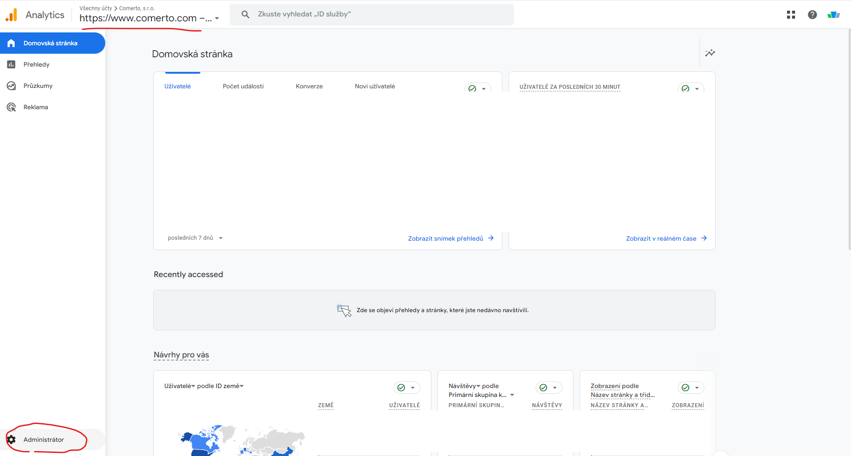Open Reklama in the sidebar
This screenshot has width=851, height=456.
coord(36,107)
